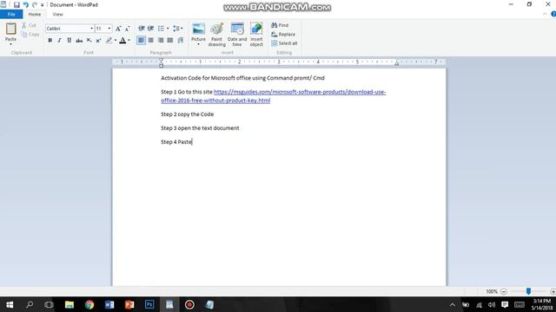Click the Paste clipboard icon

(10, 29)
